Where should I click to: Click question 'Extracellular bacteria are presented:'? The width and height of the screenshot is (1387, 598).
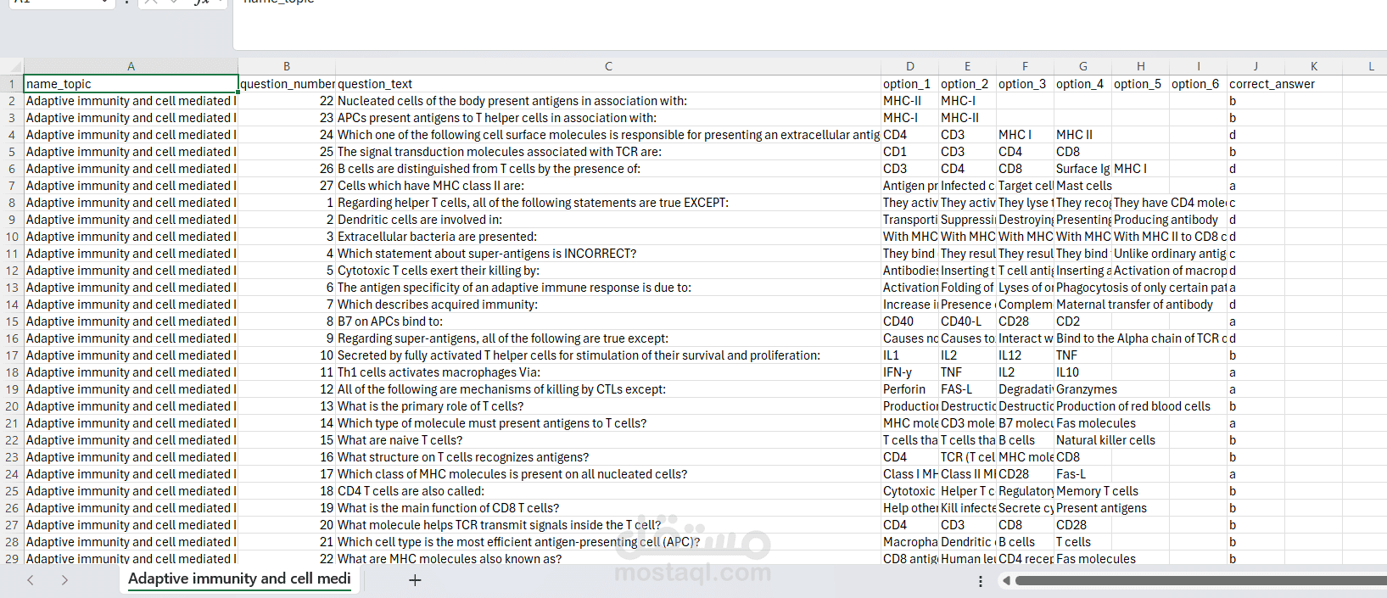click(x=608, y=237)
